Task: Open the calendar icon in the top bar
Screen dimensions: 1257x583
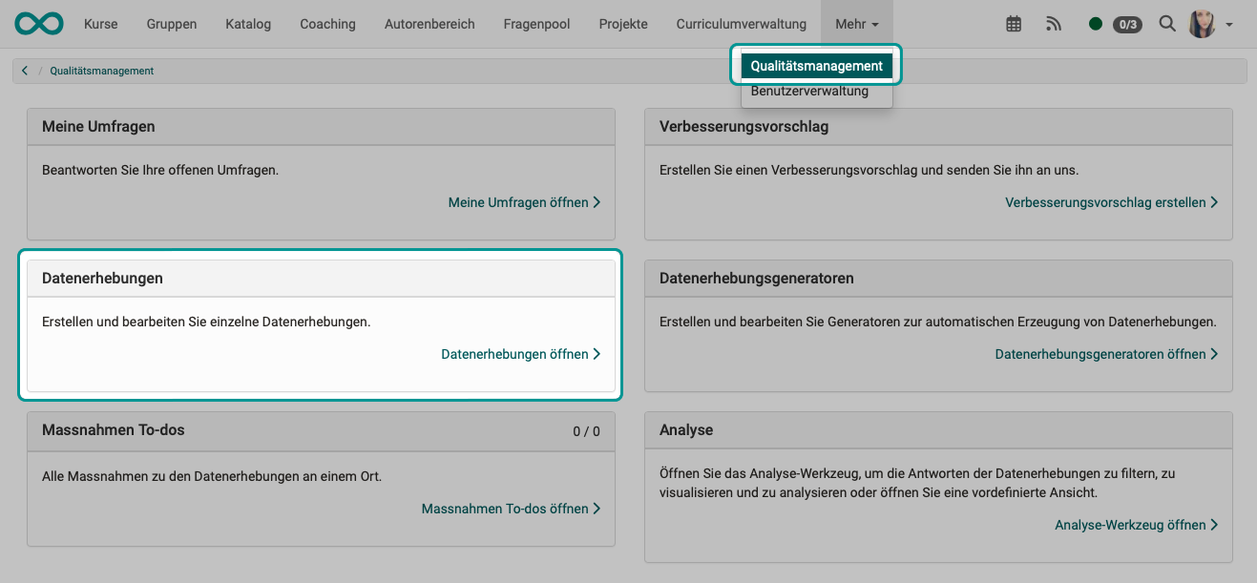Action: [1013, 24]
